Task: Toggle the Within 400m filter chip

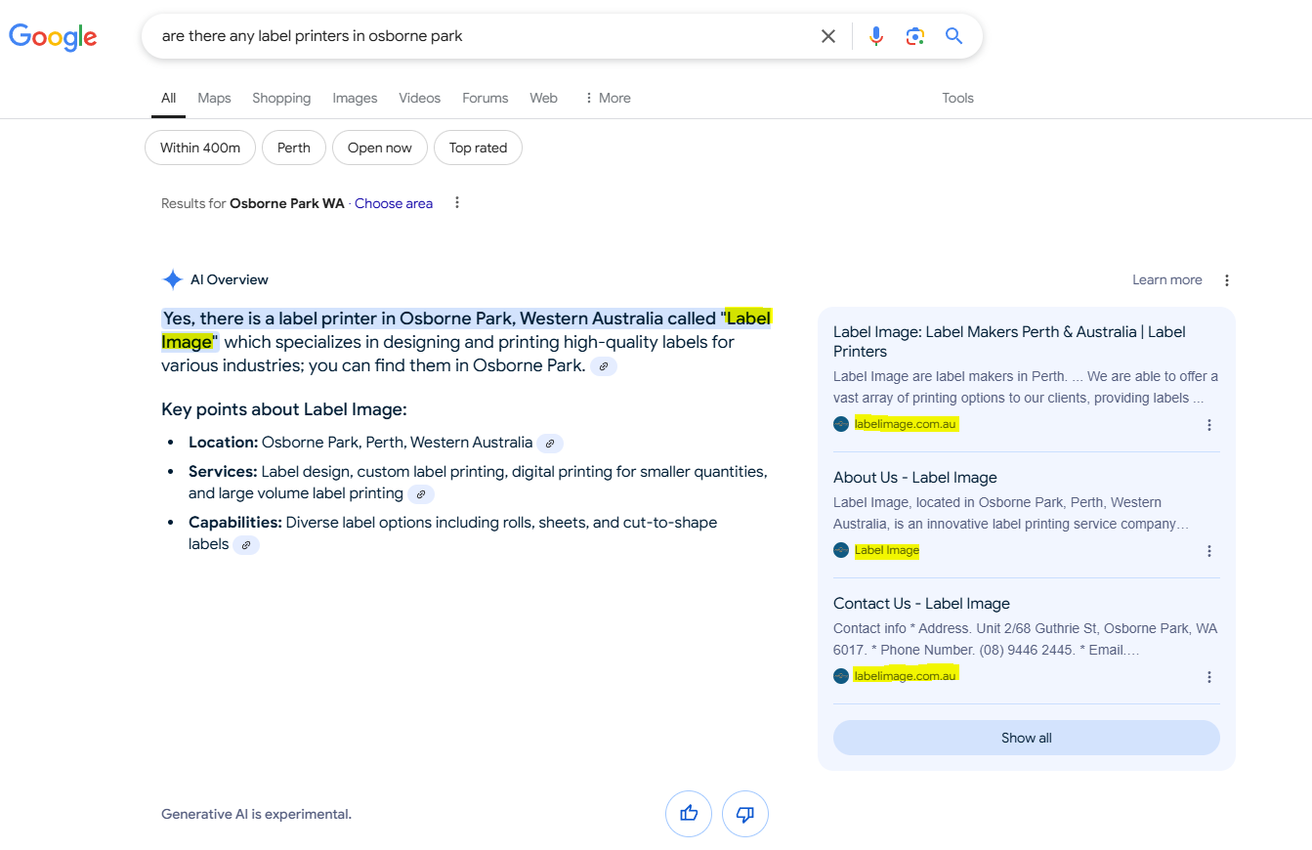Action: point(200,148)
